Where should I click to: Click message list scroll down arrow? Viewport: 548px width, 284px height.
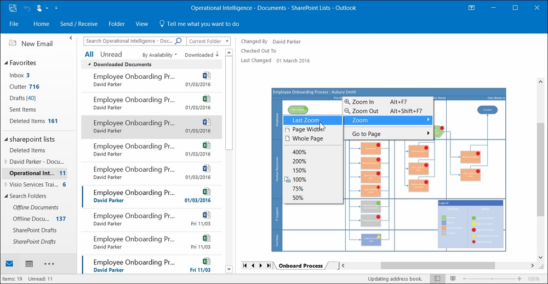coord(229,269)
